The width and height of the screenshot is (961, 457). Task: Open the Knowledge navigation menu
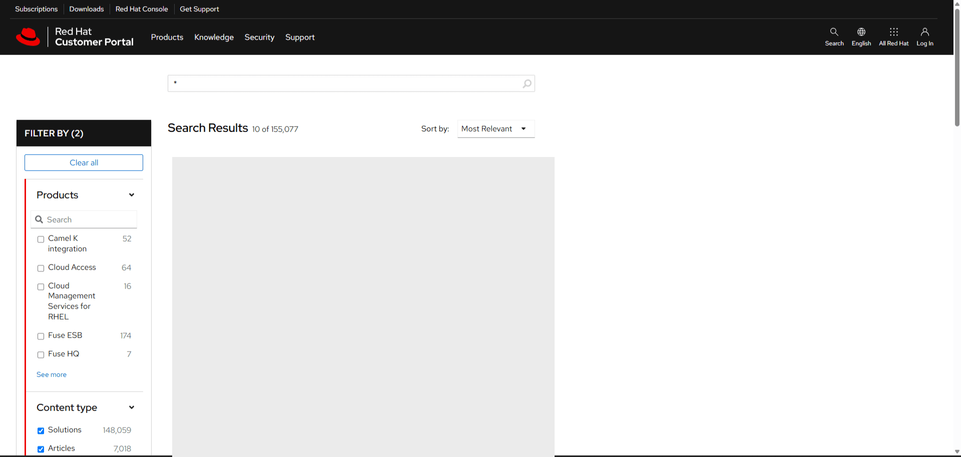pos(214,37)
